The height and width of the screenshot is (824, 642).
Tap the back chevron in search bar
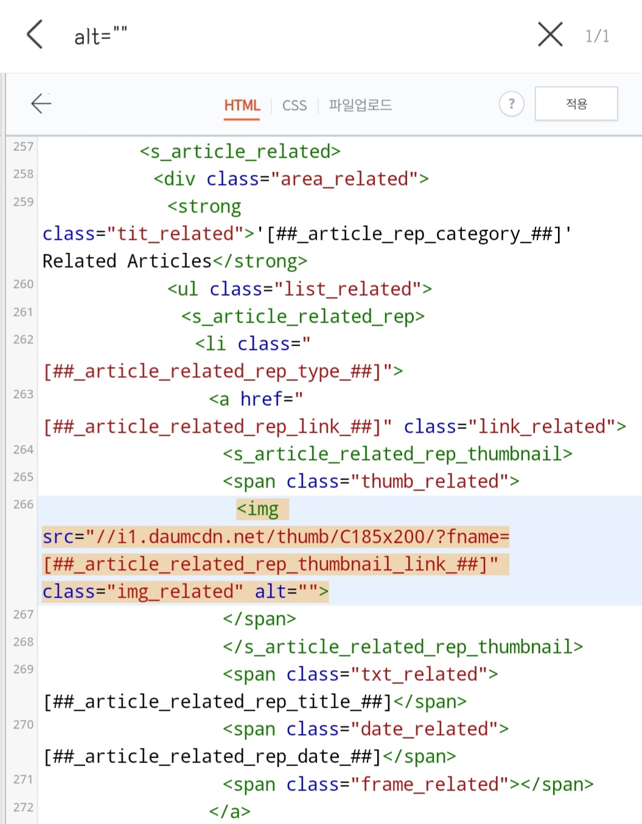[x=35, y=34]
